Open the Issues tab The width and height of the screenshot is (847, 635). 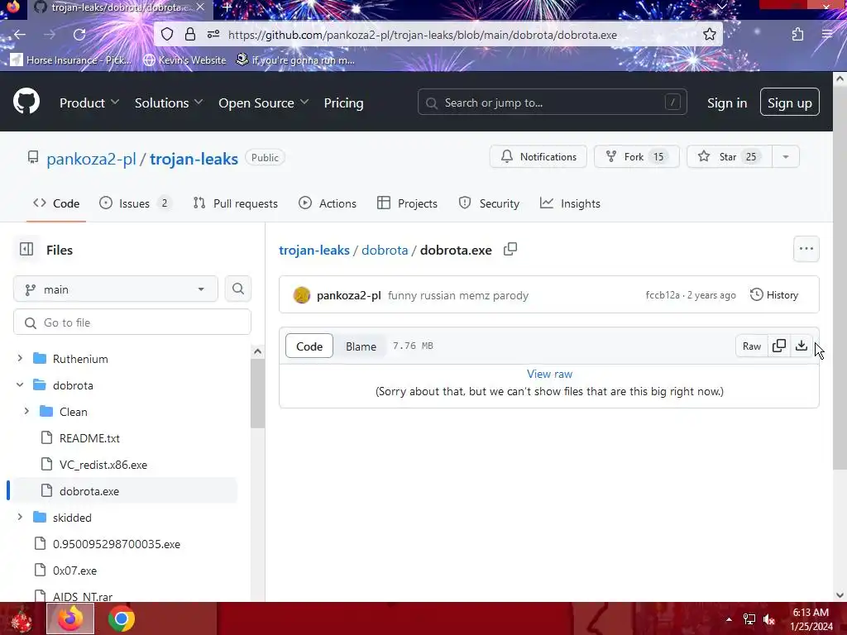pyautogui.click(x=135, y=203)
